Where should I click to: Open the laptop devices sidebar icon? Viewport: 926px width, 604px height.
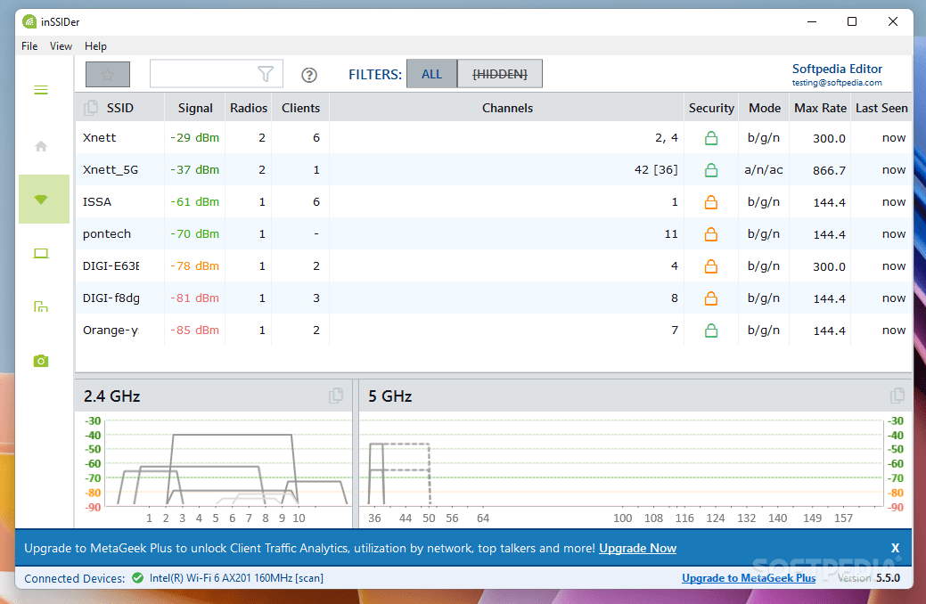[x=41, y=253]
